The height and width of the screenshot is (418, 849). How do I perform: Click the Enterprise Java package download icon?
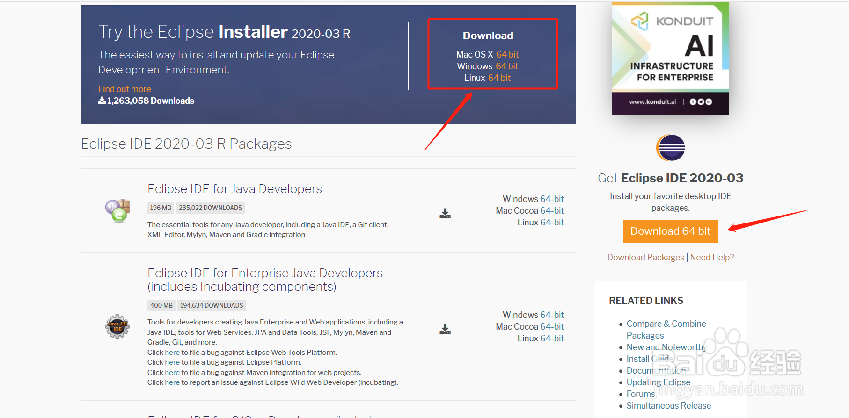445,330
